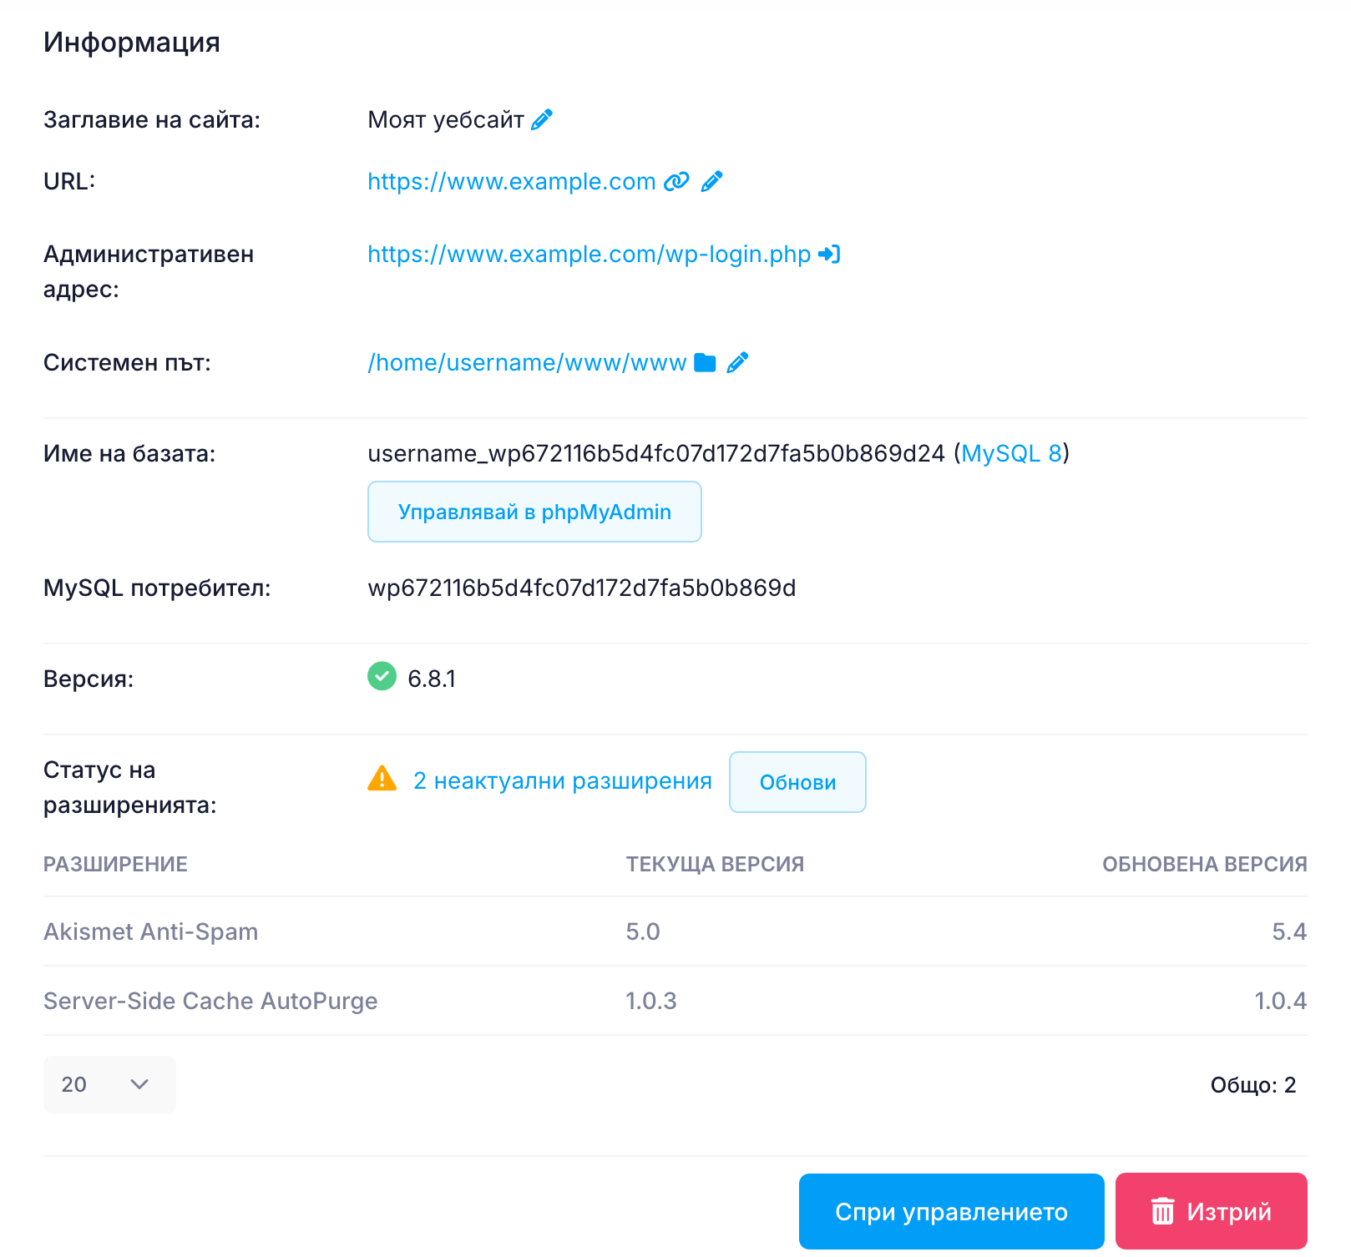Click AutoPurge updated version 1.0.4
Image resolution: width=1351 pixels, height=1257 pixels.
(1281, 1001)
